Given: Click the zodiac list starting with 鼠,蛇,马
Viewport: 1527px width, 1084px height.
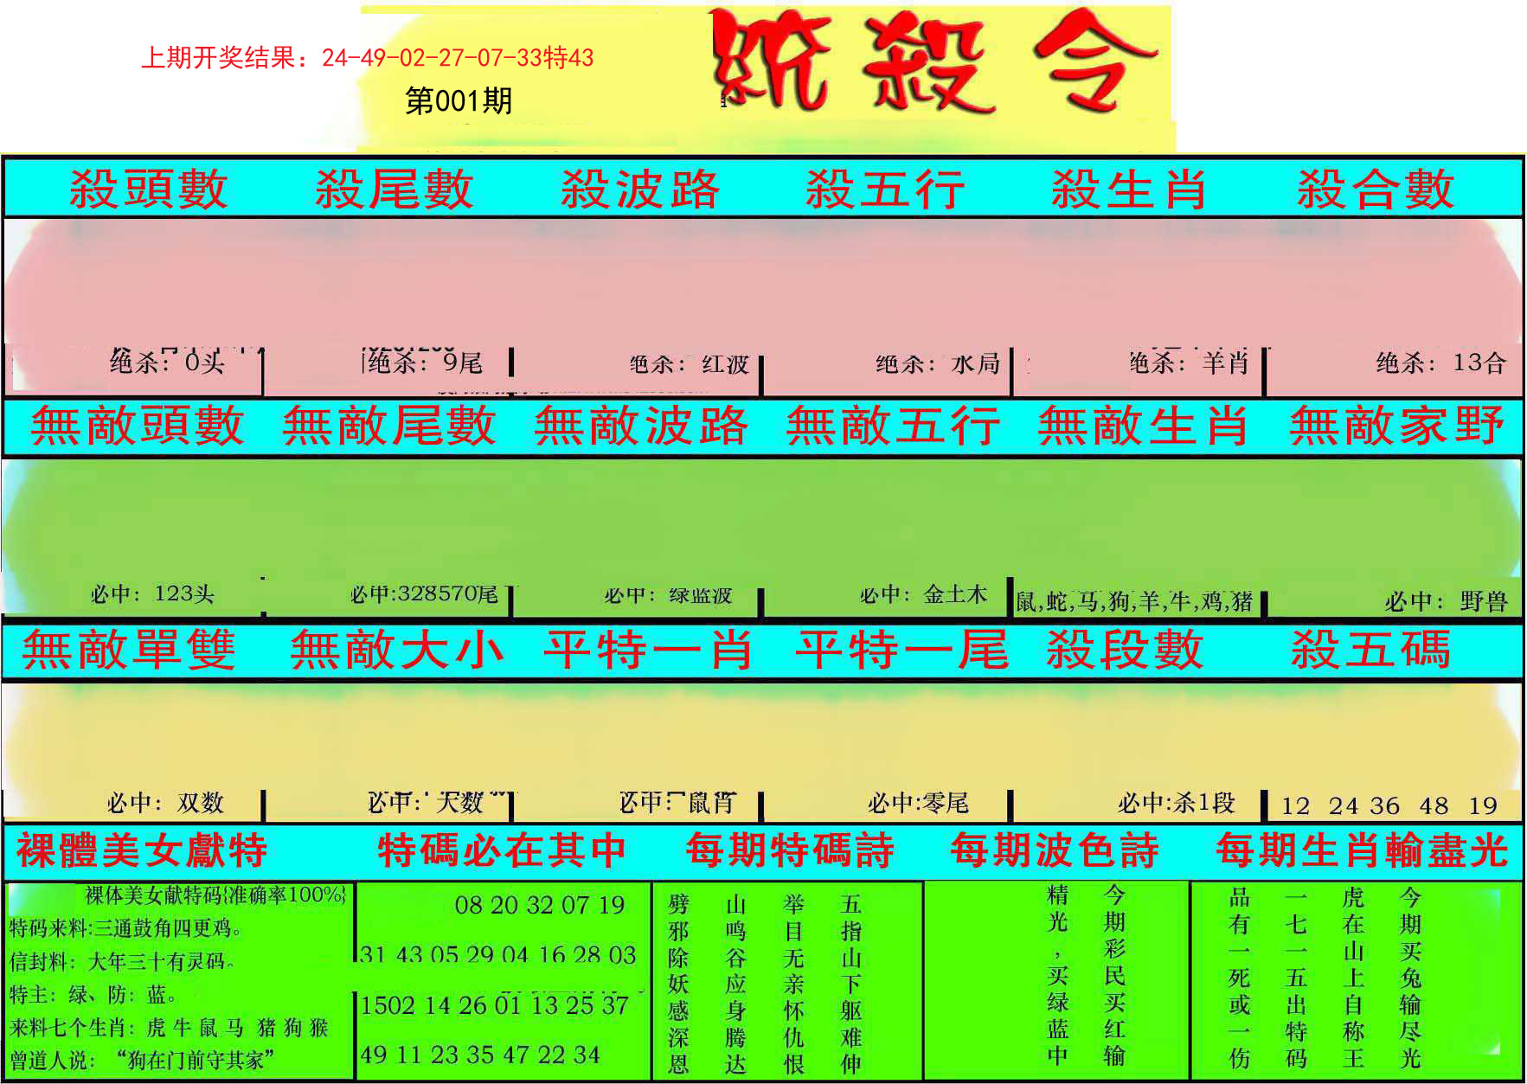Looking at the screenshot, I should (1134, 601).
